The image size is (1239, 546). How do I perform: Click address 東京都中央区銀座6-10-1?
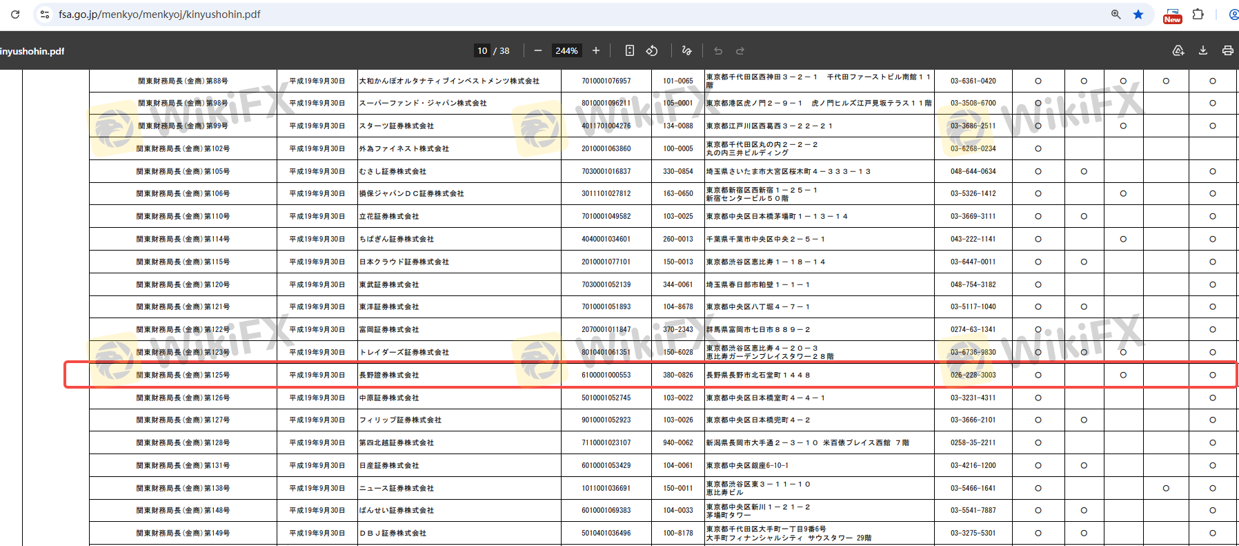click(x=747, y=465)
